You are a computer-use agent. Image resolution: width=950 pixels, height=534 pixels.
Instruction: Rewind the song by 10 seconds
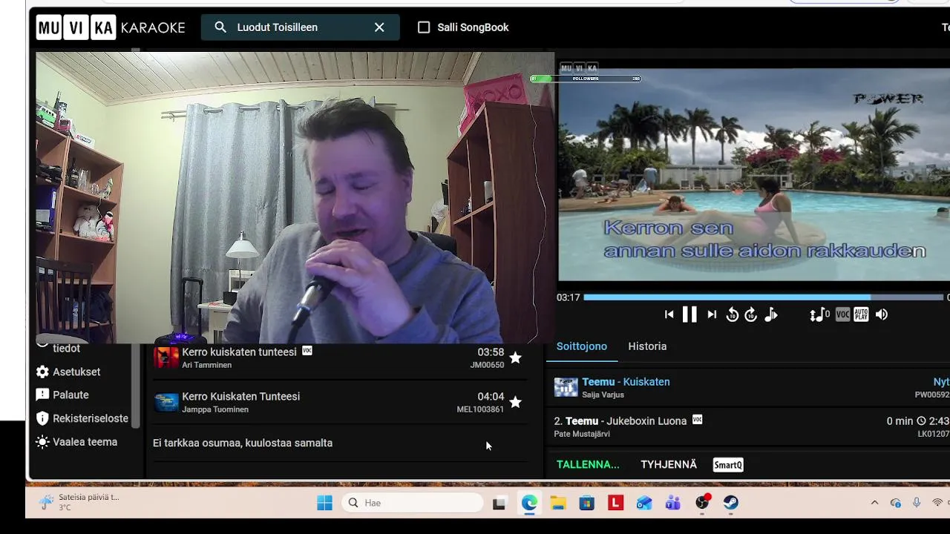732,314
